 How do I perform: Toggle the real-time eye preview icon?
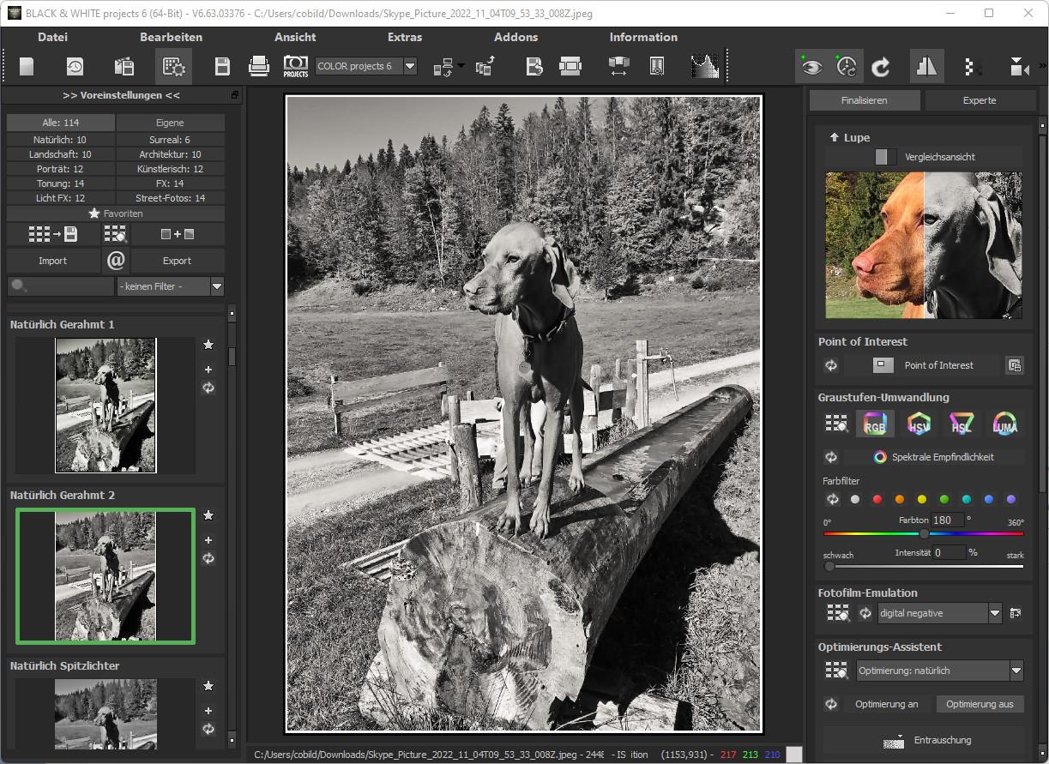(x=811, y=67)
